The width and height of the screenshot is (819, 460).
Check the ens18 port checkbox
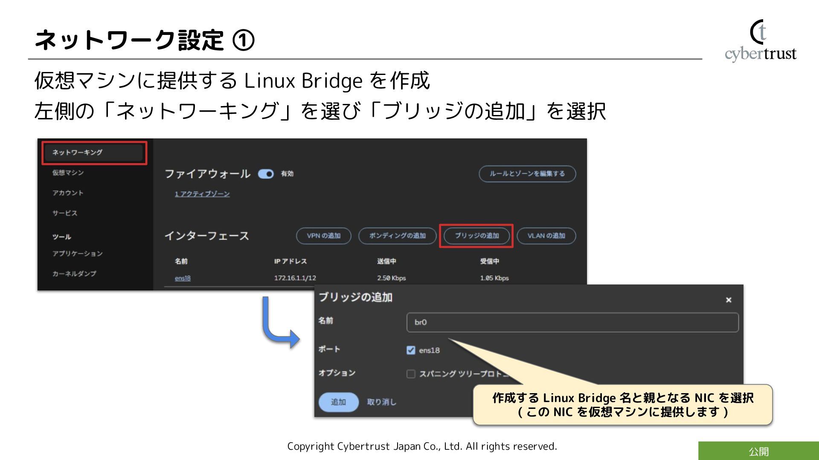pyautogui.click(x=411, y=350)
